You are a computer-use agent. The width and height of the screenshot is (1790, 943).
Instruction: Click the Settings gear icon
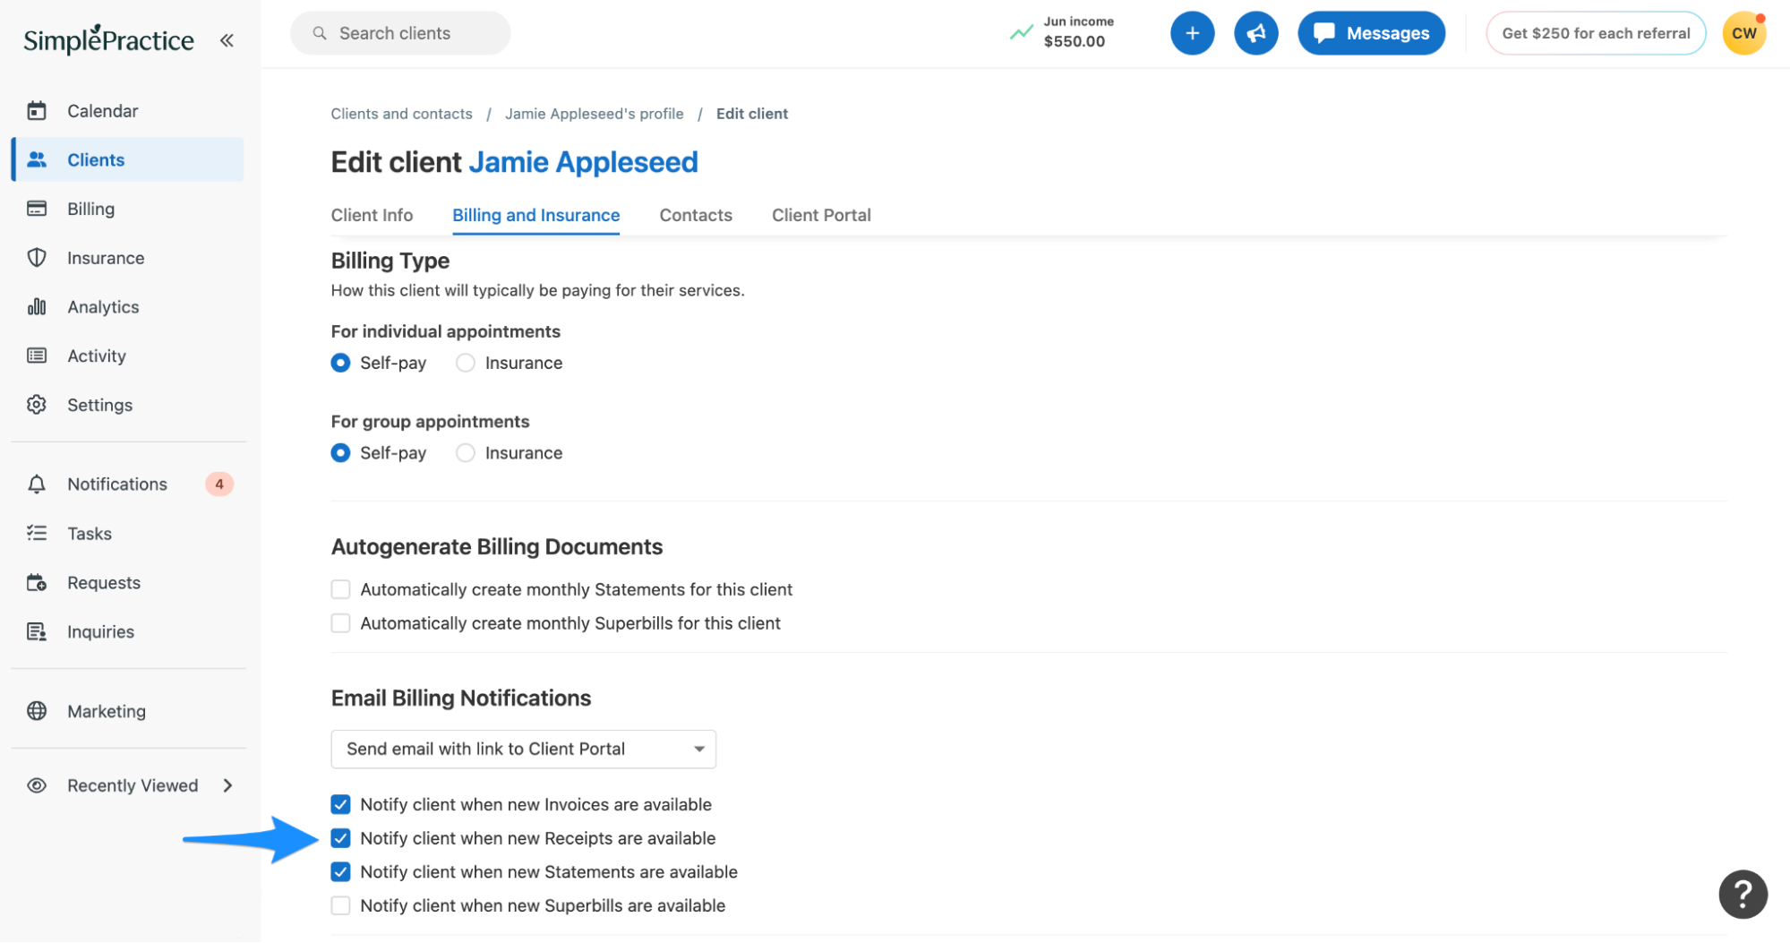[37, 405]
